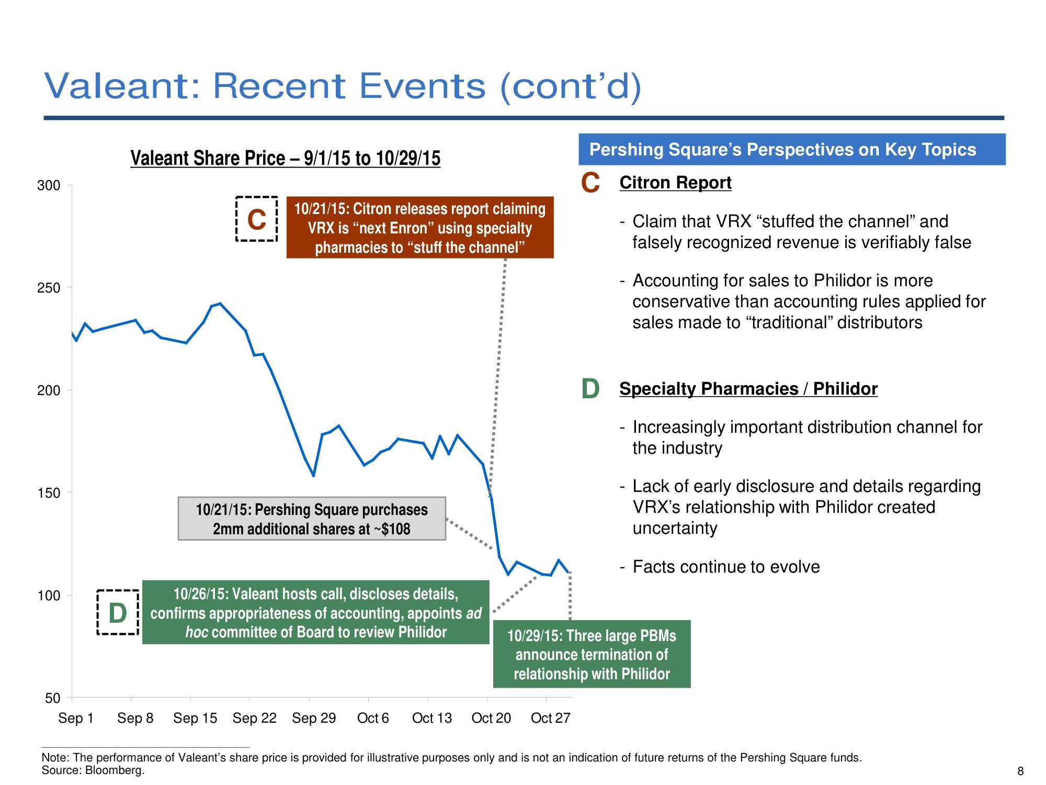Screen dimensions: 1046x785
Task: Click the 'Citron Report' underlined heading
Action: point(675,183)
